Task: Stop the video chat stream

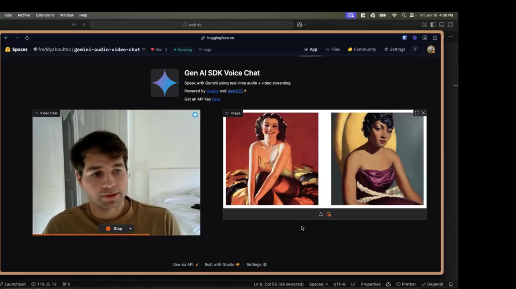Action: point(114,229)
